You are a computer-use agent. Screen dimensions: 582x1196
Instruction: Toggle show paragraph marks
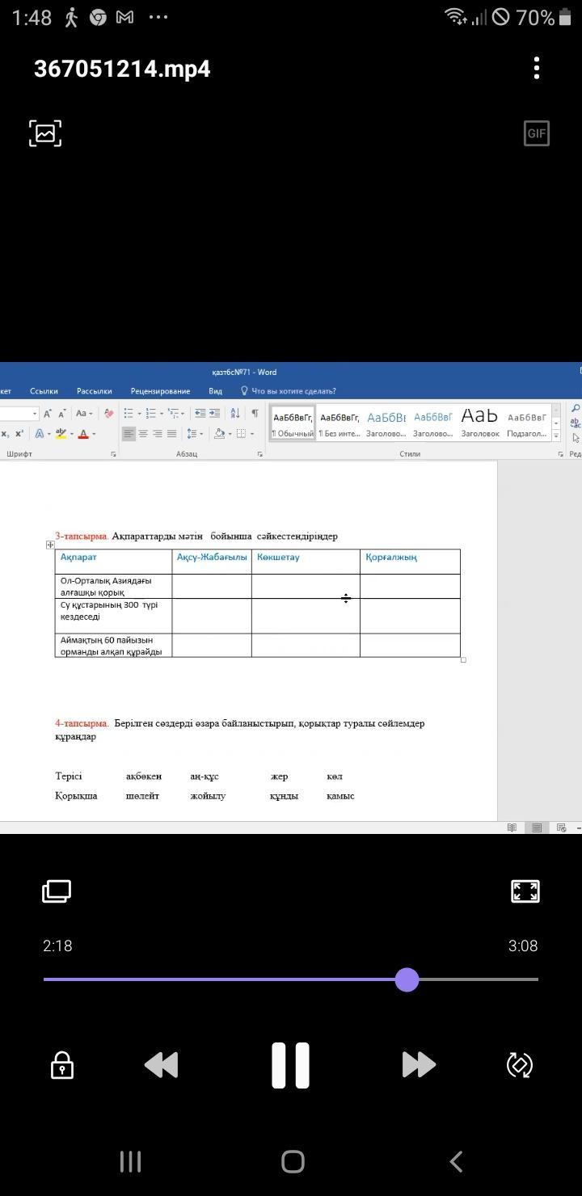pos(255,413)
